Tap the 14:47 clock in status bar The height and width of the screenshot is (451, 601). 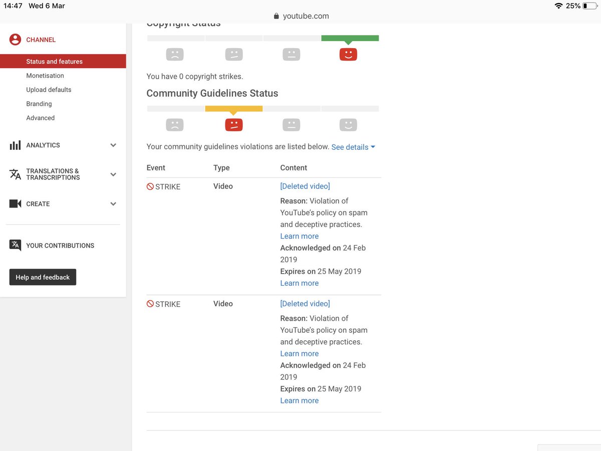coord(13,6)
